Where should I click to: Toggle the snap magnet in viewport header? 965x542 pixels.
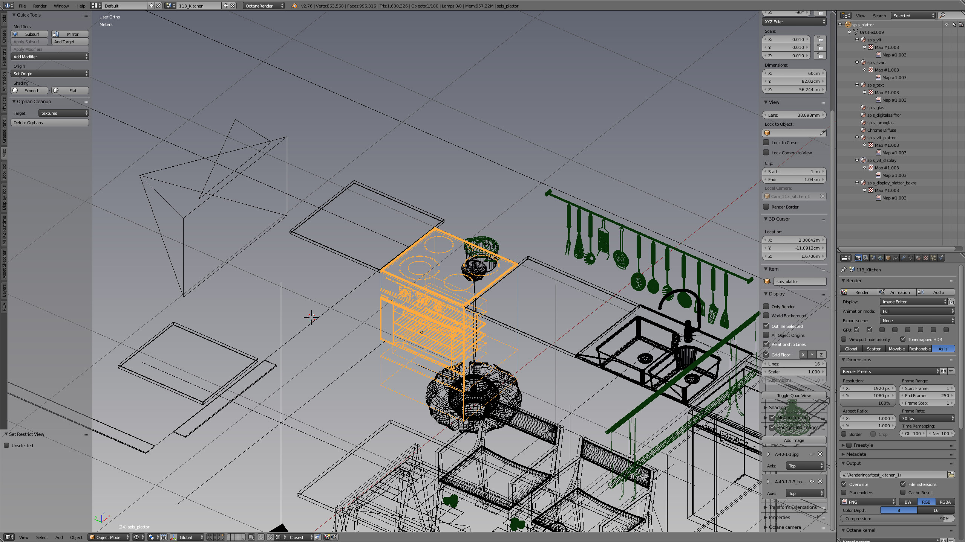coord(270,537)
